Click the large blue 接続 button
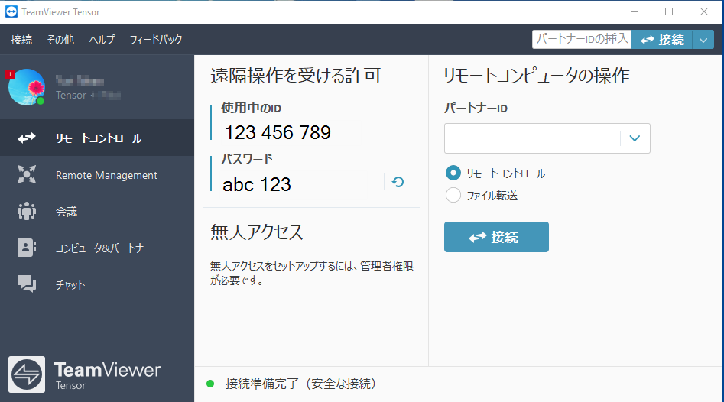Image resolution: width=724 pixels, height=402 pixels. 496,237
